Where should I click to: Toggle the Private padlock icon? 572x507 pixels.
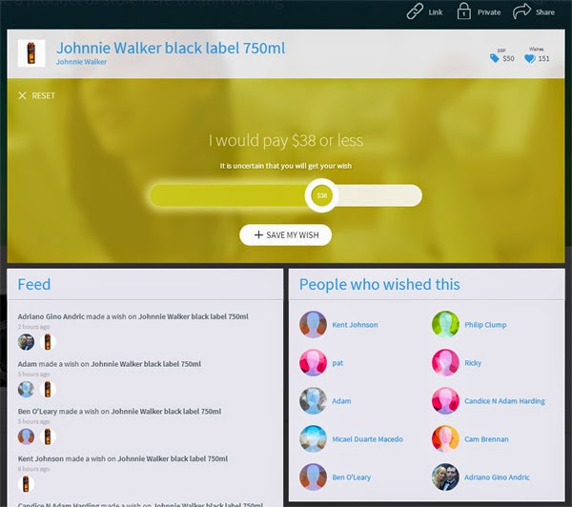(463, 10)
